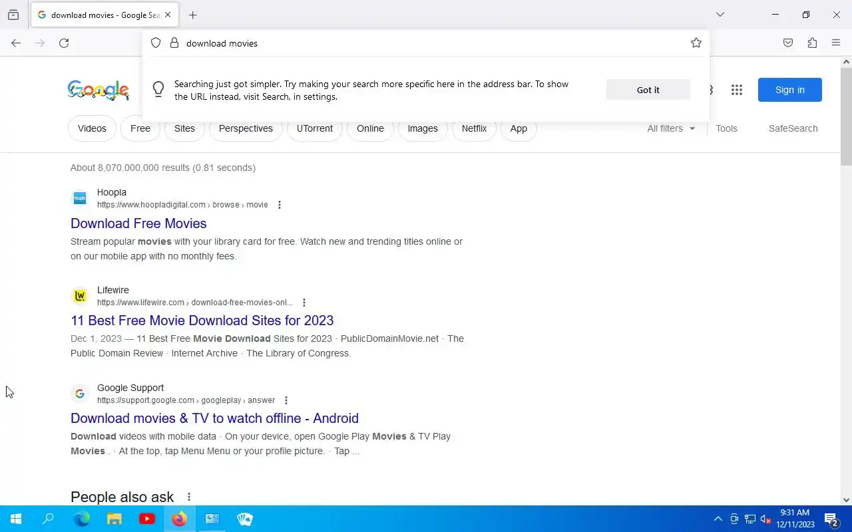Screen dimensions: 852x532
Task: Expand the list all tabs chevron
Action: (x=720, y=15)
